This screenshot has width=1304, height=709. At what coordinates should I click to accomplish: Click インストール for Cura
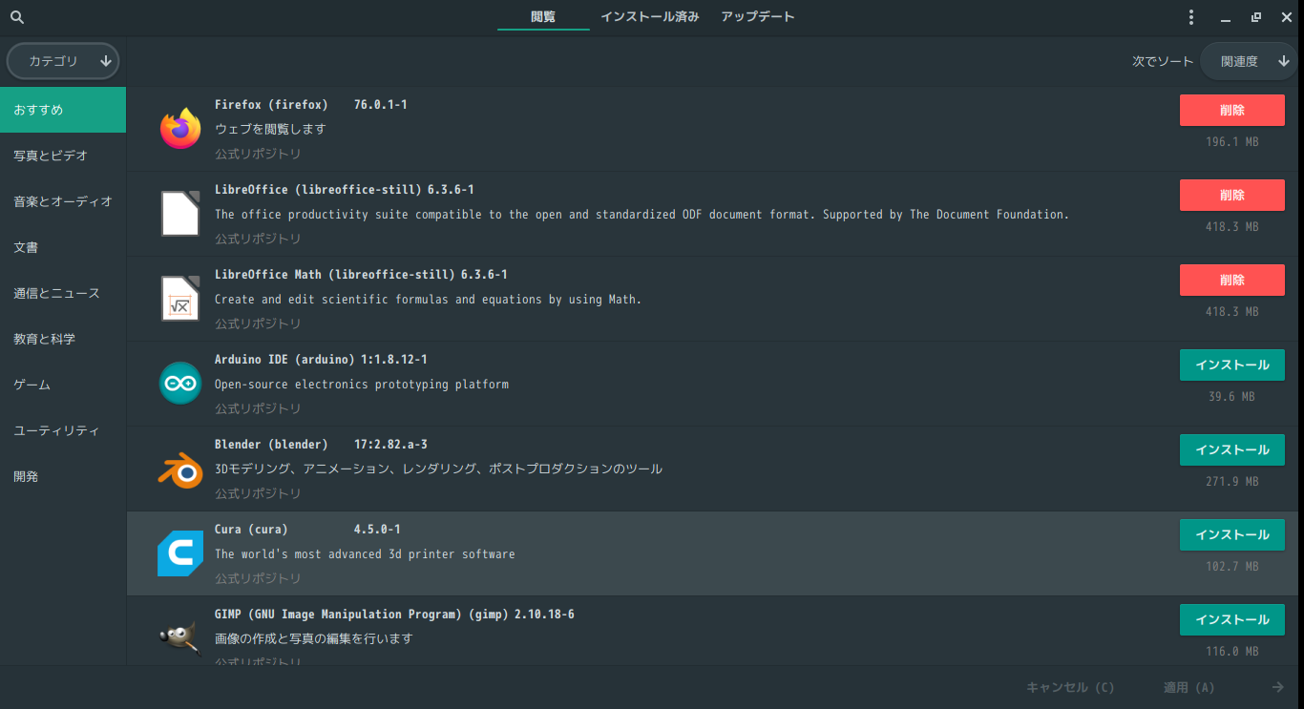(x=1232, y=535)
